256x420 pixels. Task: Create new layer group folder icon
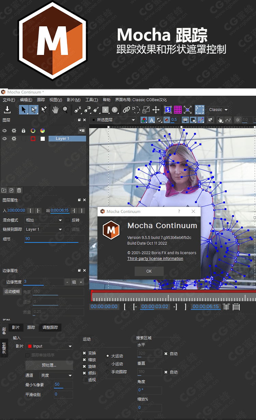pos(4,190)
